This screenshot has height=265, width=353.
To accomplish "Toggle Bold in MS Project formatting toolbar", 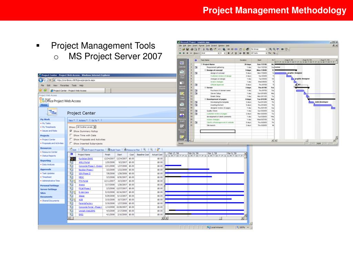I will click(x=229, y=53).
